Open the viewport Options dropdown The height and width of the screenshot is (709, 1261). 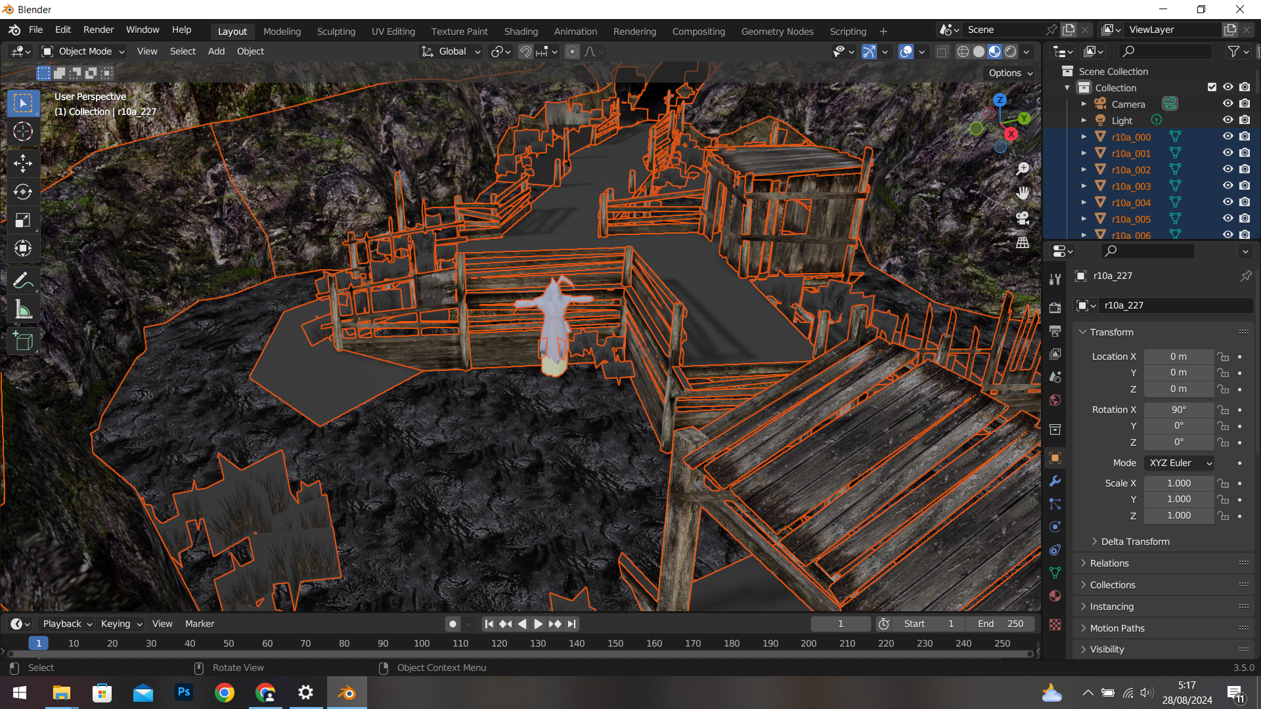click(x=1010, y=74)
